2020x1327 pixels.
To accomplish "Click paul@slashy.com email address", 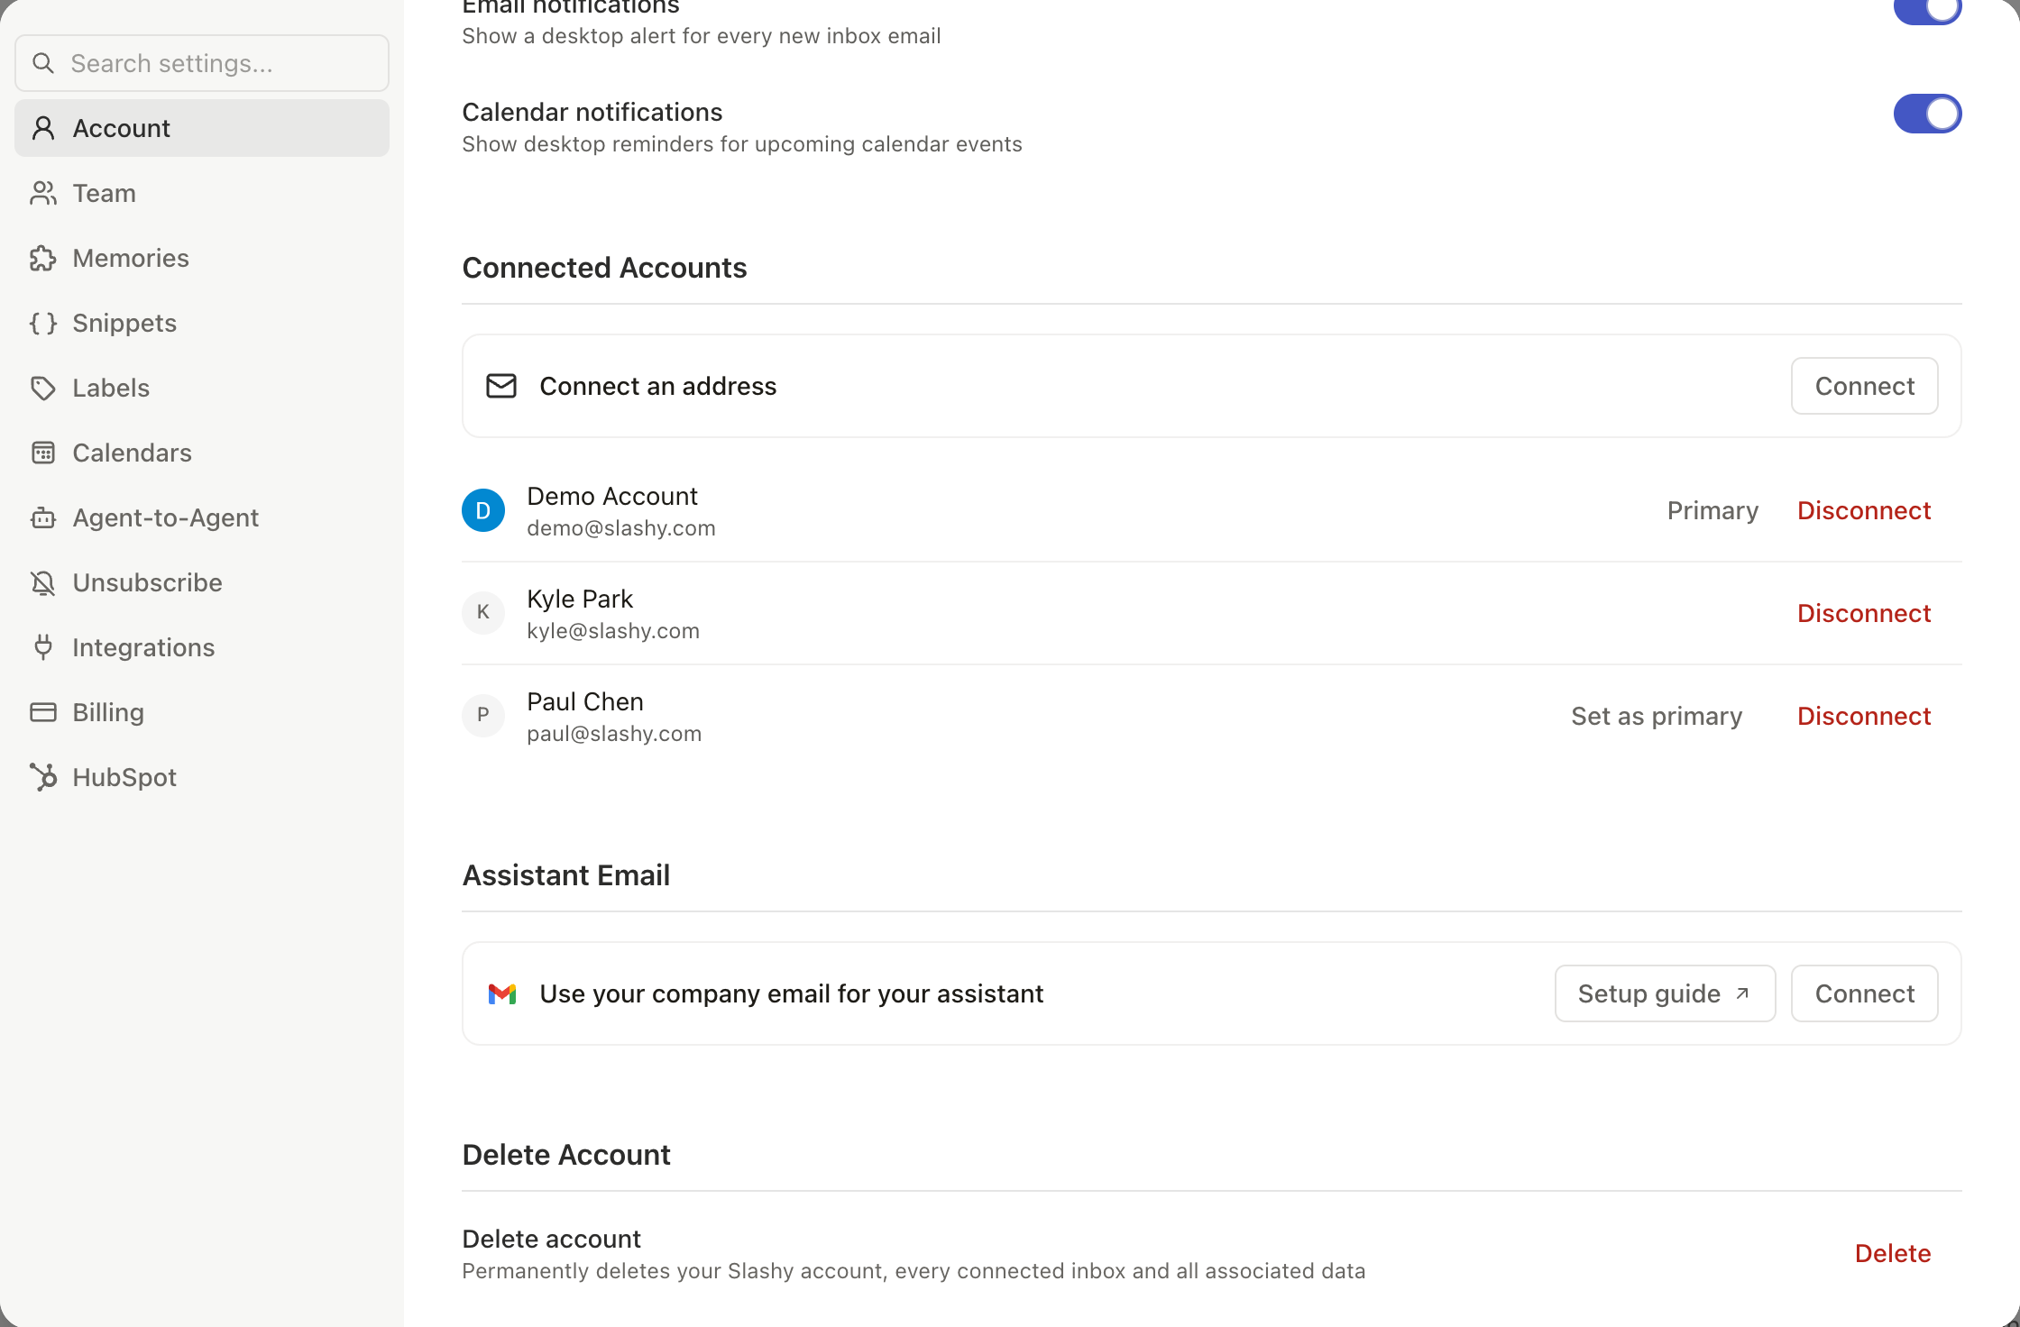I will pos(614,734).
